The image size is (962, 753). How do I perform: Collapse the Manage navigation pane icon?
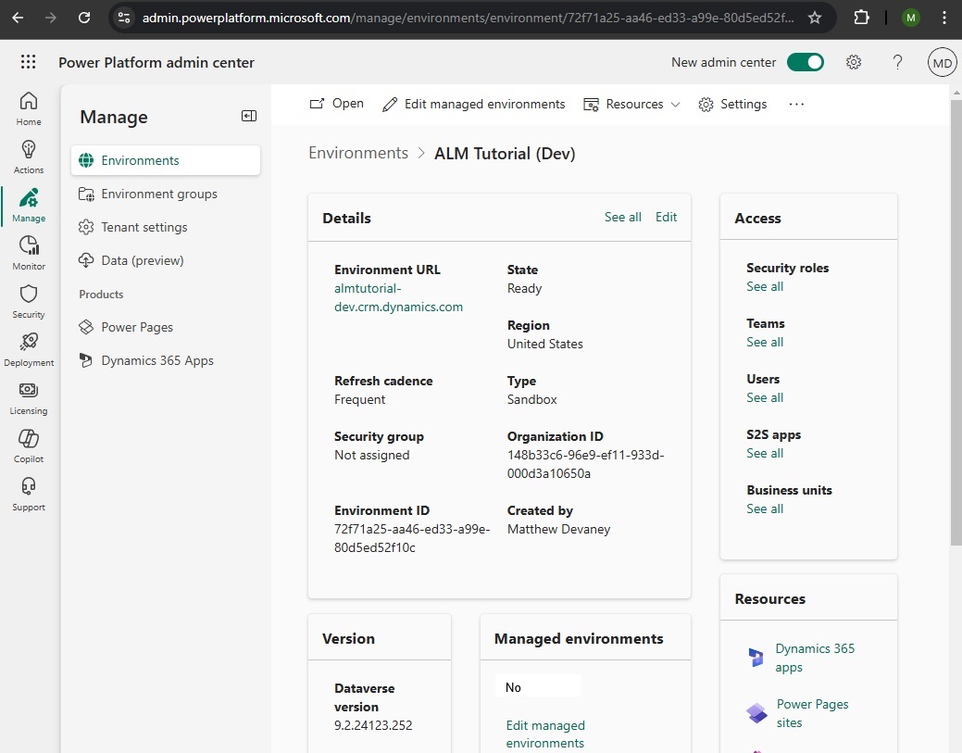point(248,116)
